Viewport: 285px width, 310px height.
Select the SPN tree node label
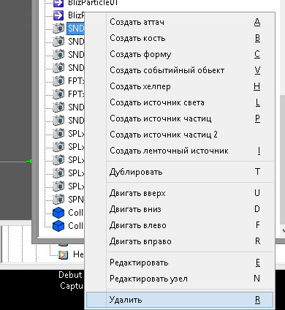tap(76, 200)
